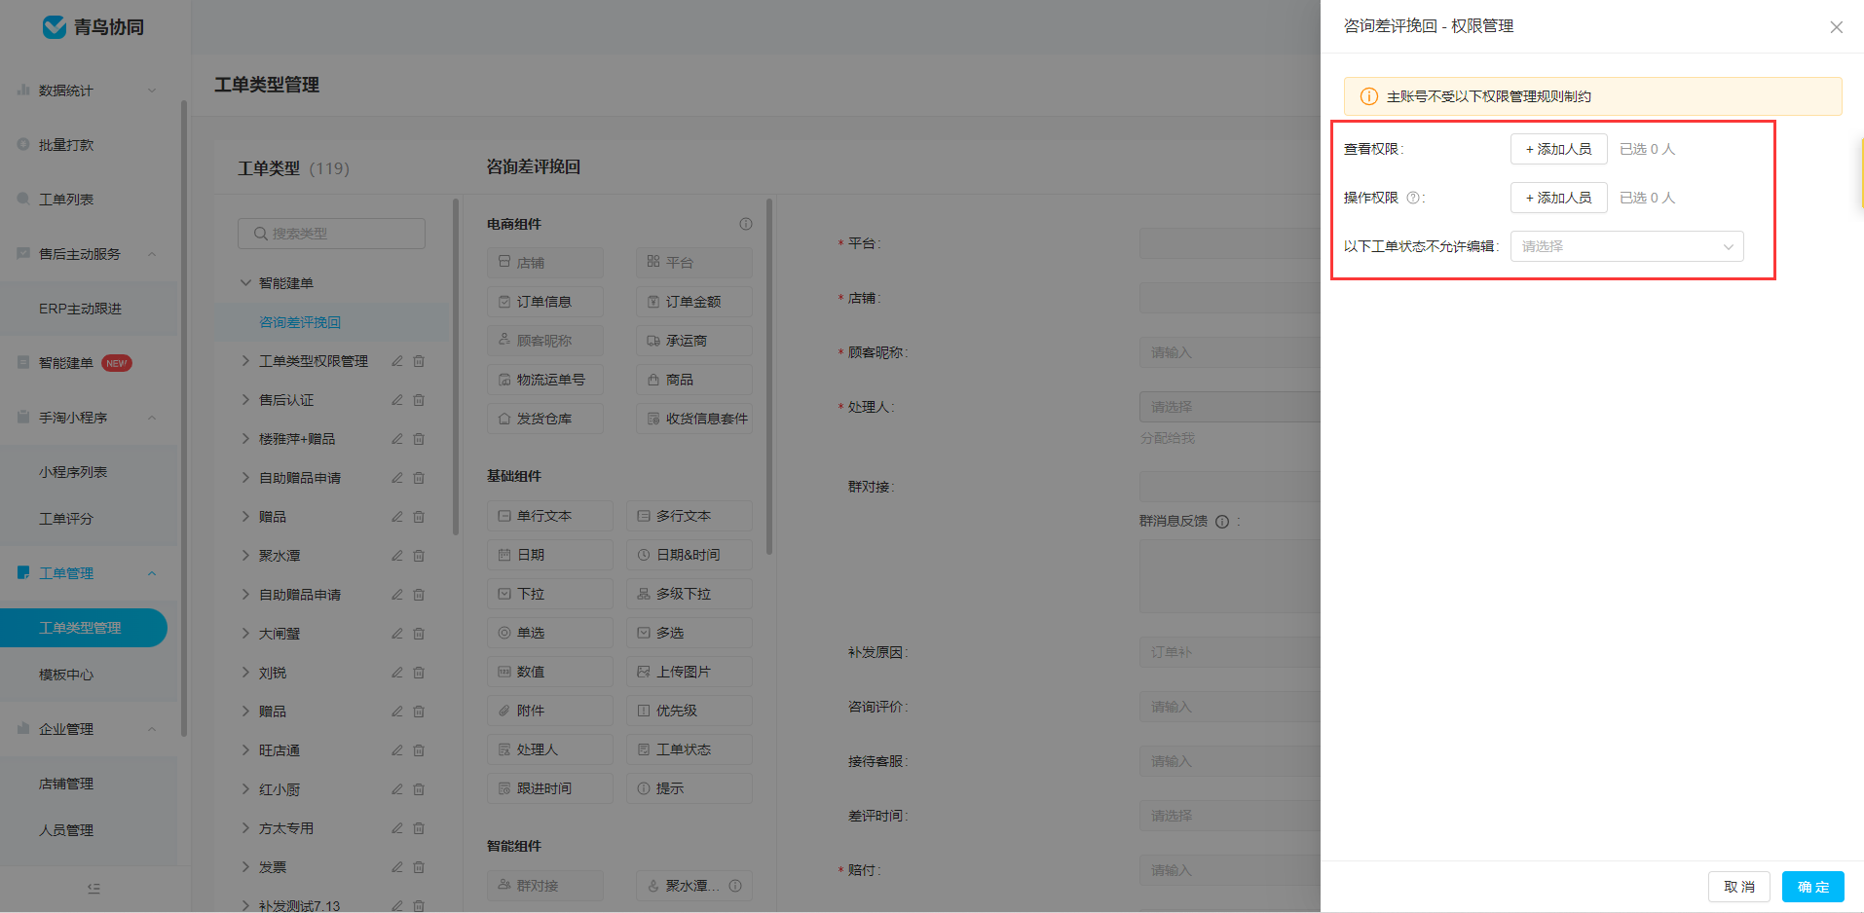Collapse the 智能建单 tree node
The width and height of the screenshot is (1864, 913).
245,283
